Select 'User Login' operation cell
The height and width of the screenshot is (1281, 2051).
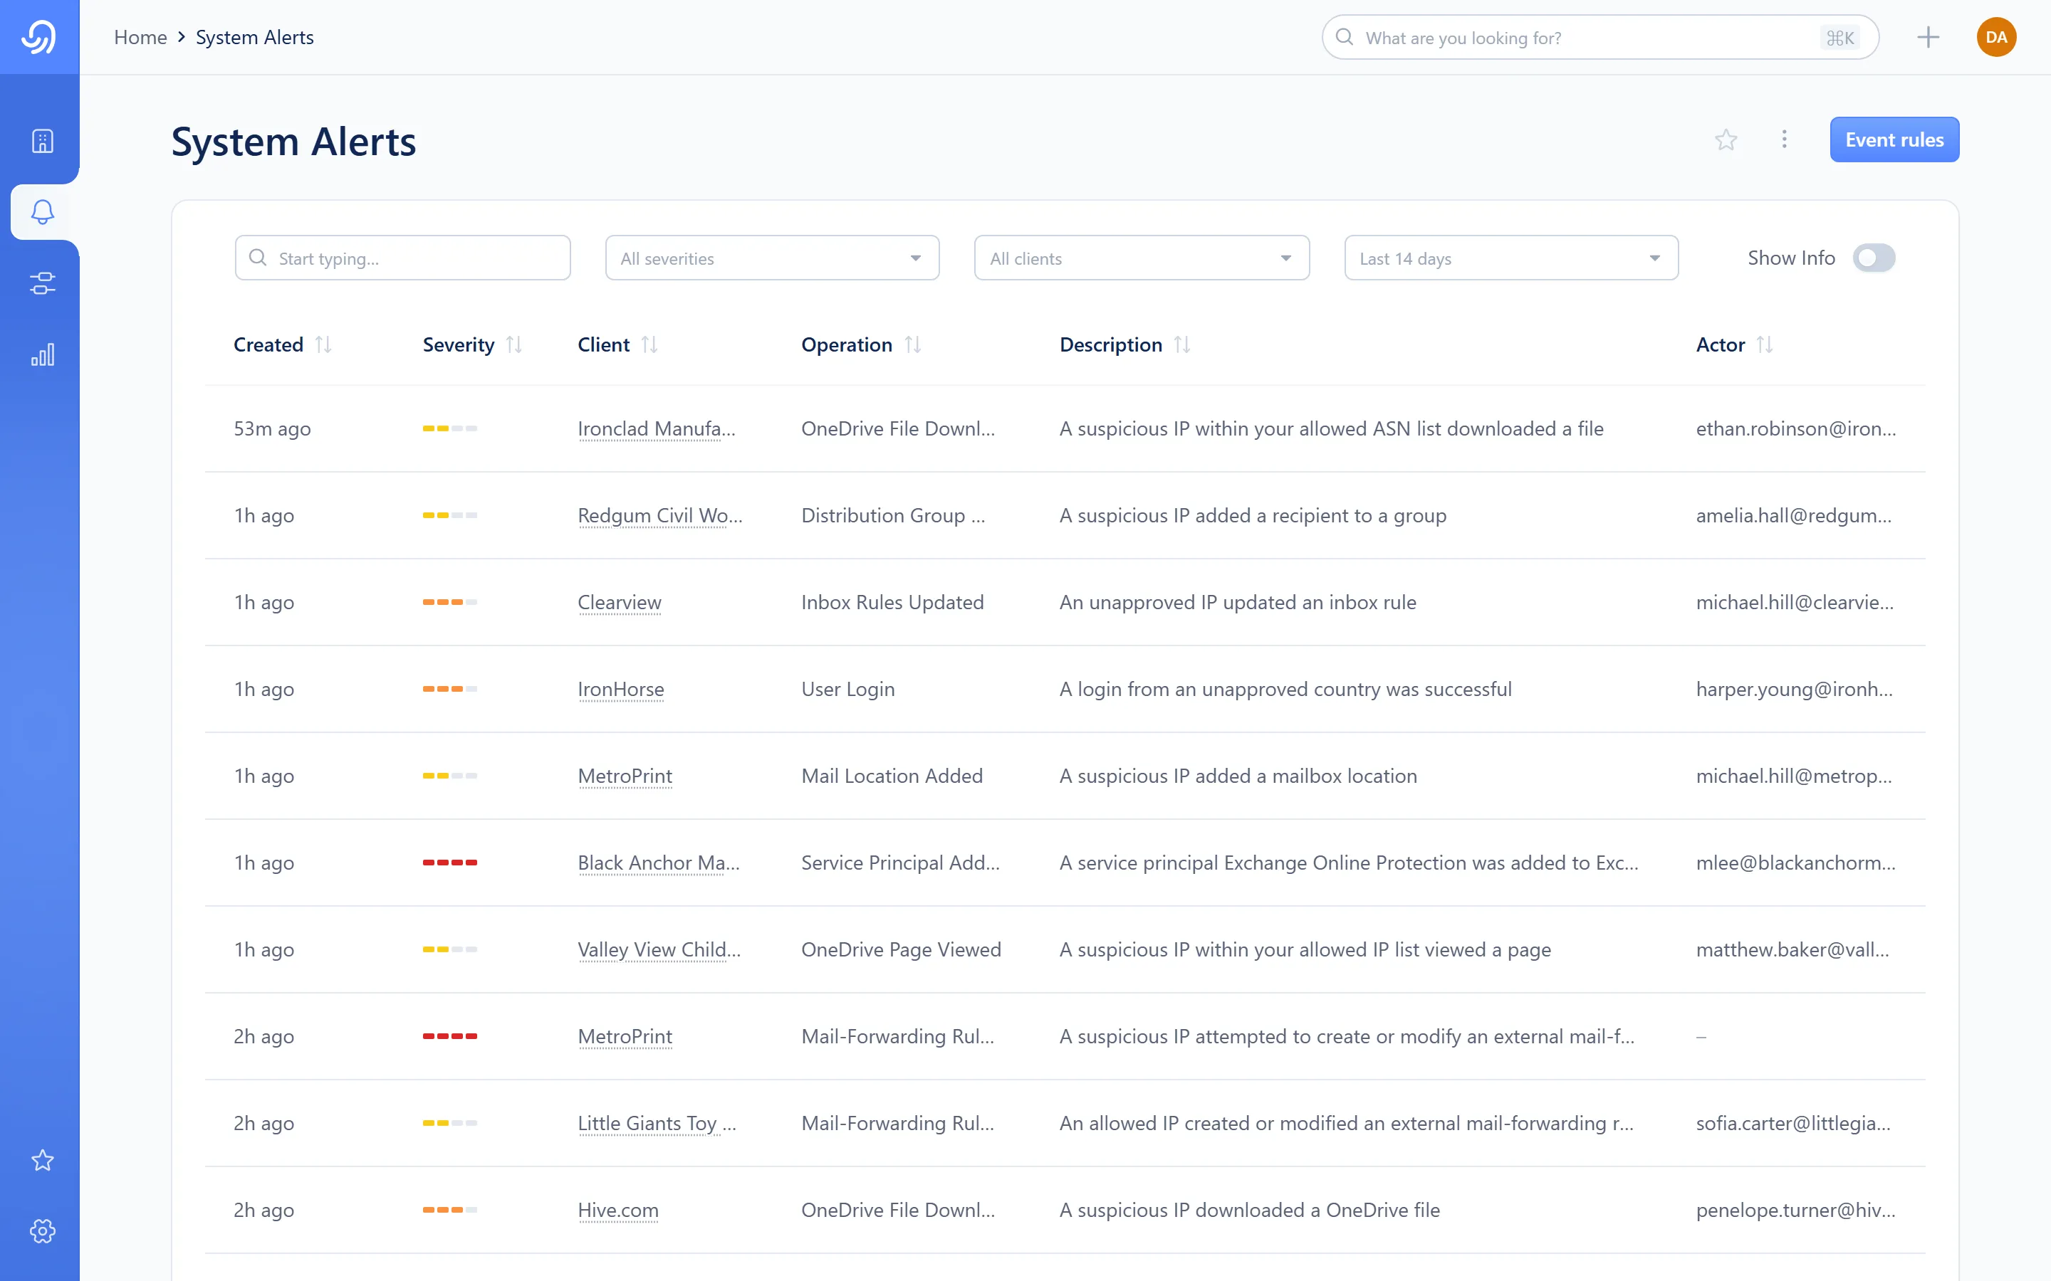(848, 689)
